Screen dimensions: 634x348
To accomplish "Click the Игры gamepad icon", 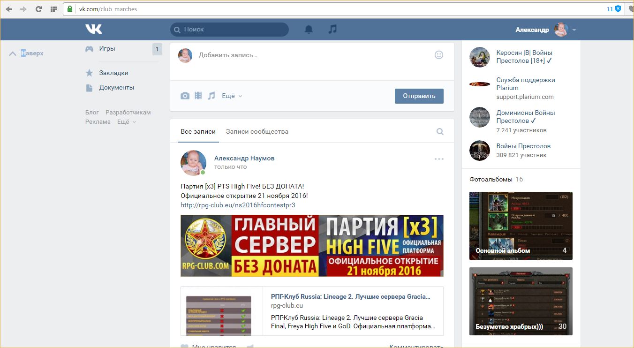I will pos(89,49).
